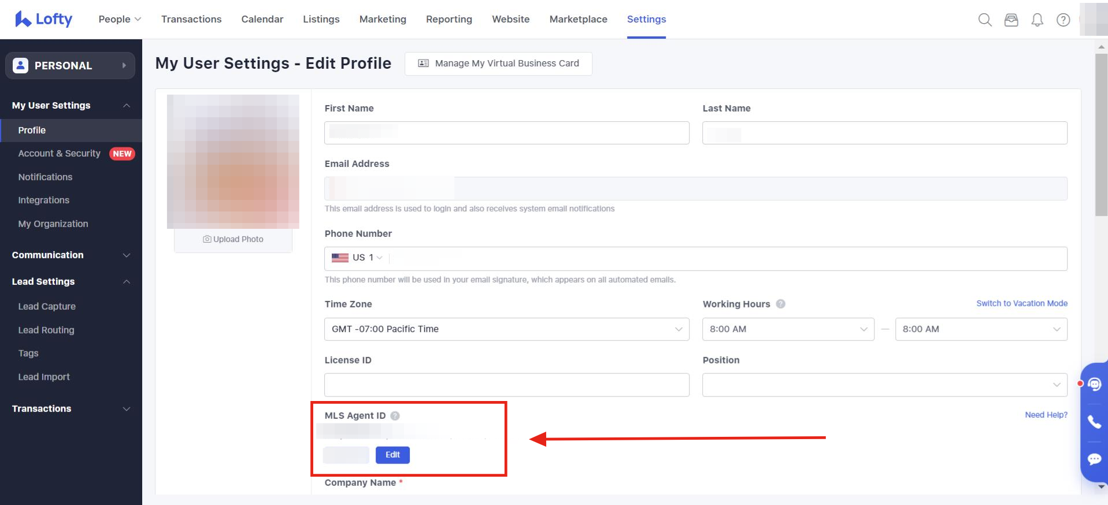
Task: Open the notifications bell icon
Action: pyautogui.click(x=1037, y=20)
